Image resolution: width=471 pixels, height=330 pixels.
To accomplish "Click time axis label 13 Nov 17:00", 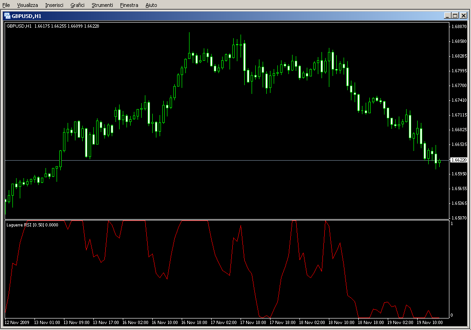I will (106, 323).
